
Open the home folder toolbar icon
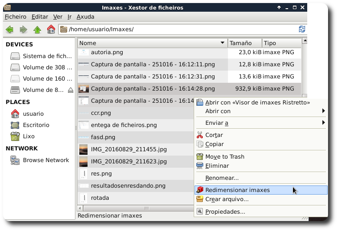[x=51, y=29]
